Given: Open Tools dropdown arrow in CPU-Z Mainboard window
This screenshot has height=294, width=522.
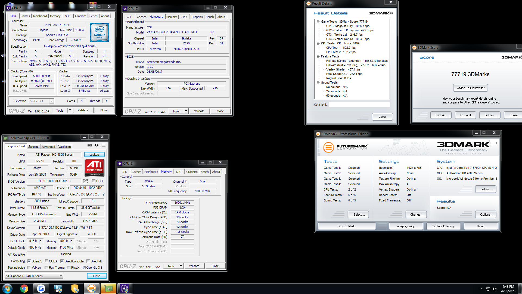Looking at the screenshot, I should click(186, 111).
